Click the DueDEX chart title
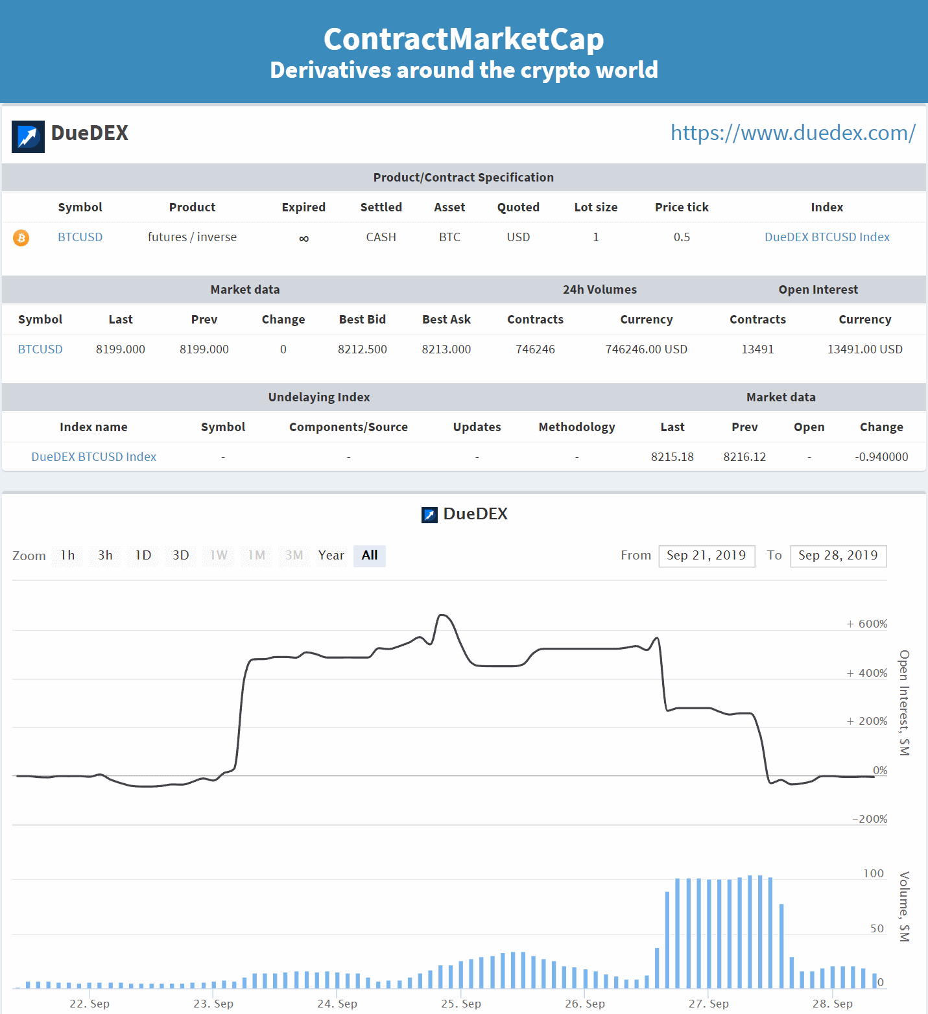Screen dimensions: 928x1014 tap(475, 514)
